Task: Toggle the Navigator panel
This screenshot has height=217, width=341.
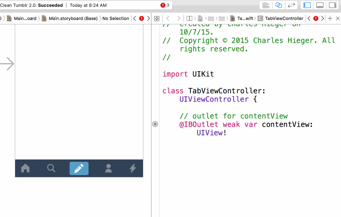Action: pyautogui.click(x=307, y=5)
